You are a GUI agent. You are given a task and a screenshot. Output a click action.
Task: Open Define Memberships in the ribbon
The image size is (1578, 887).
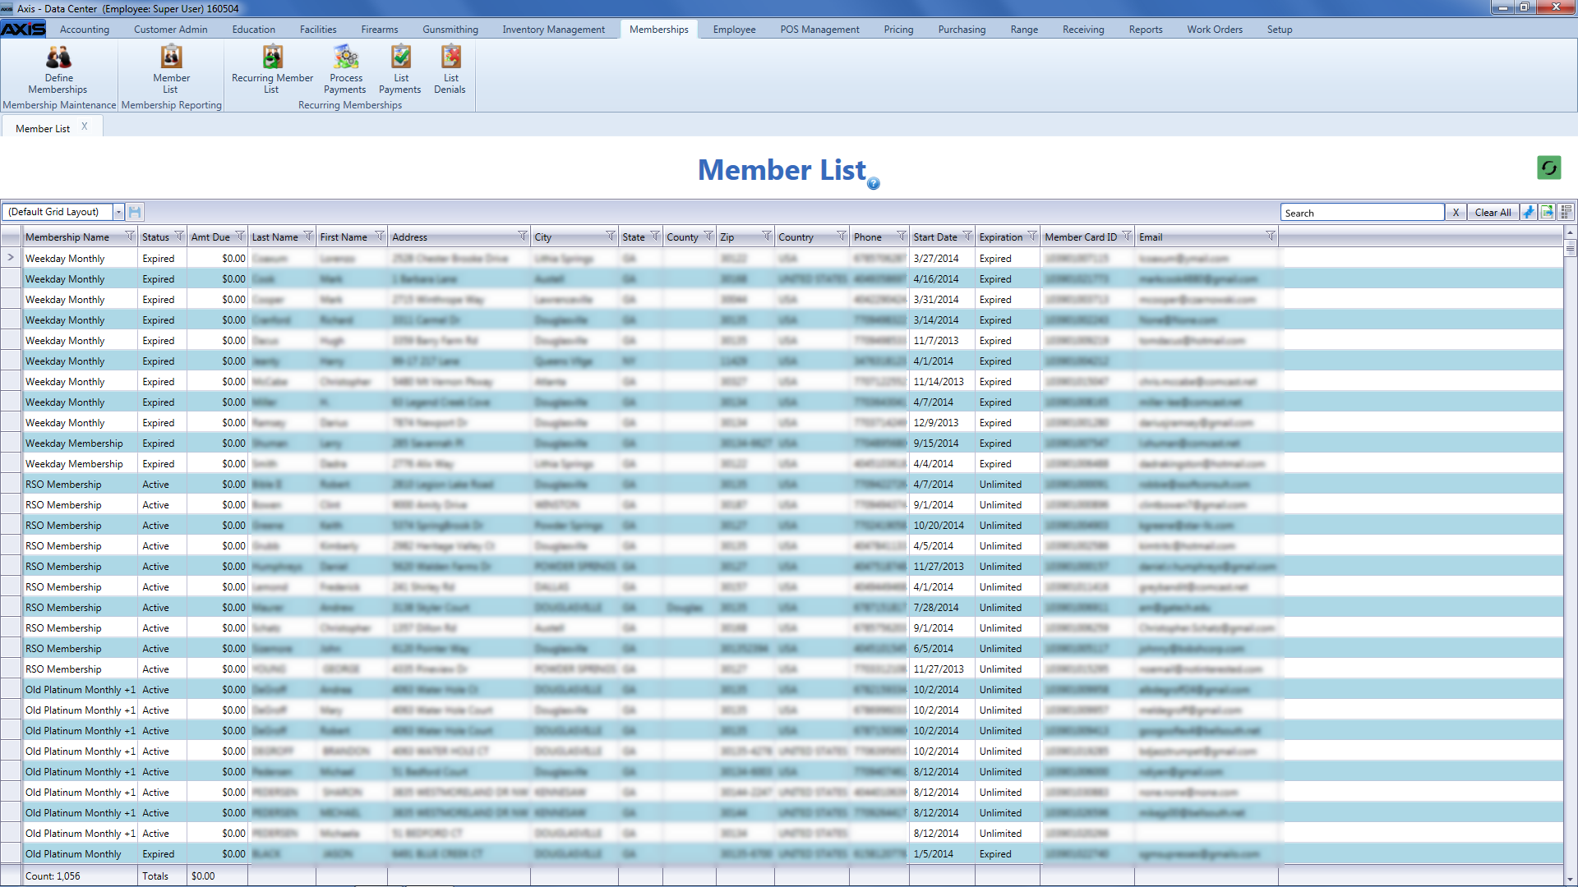pos(58,70)
